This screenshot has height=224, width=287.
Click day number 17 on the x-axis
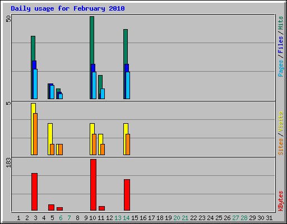[151, 218]
